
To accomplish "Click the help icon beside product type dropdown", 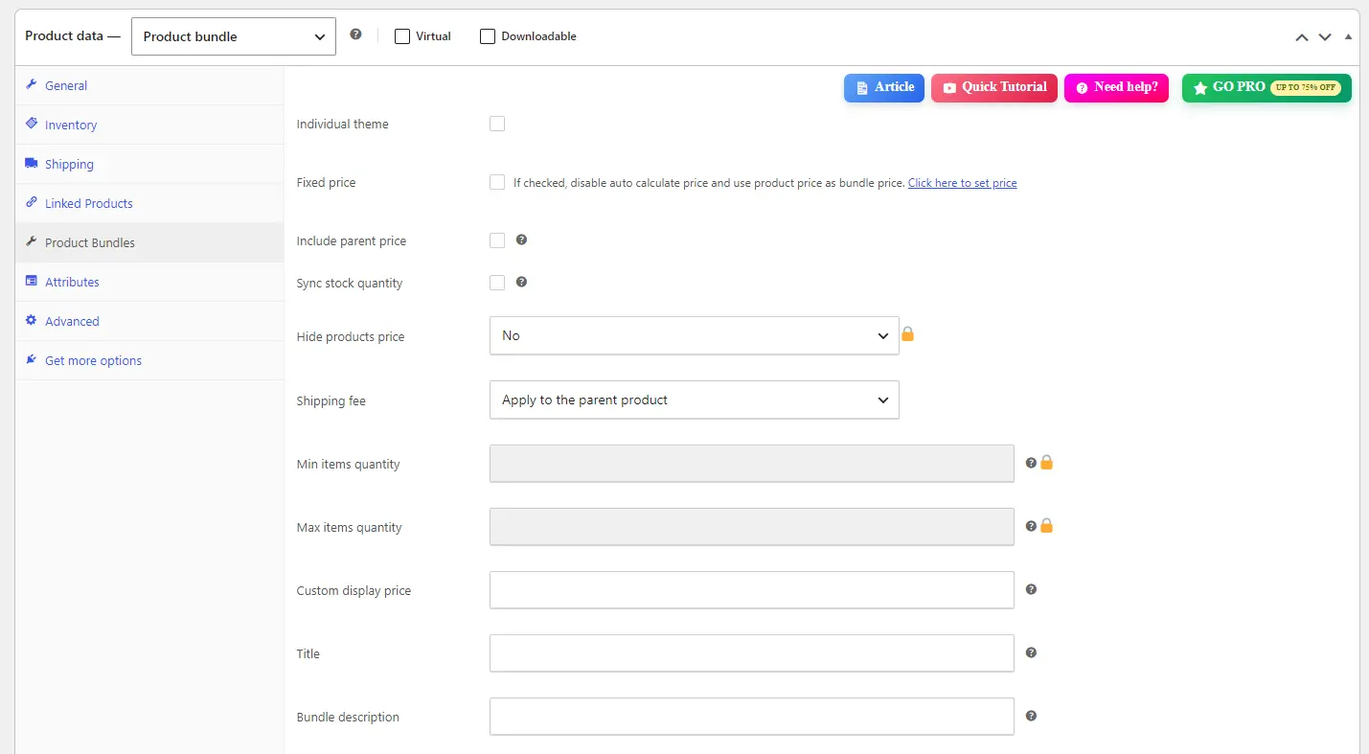I will [355, 34].
